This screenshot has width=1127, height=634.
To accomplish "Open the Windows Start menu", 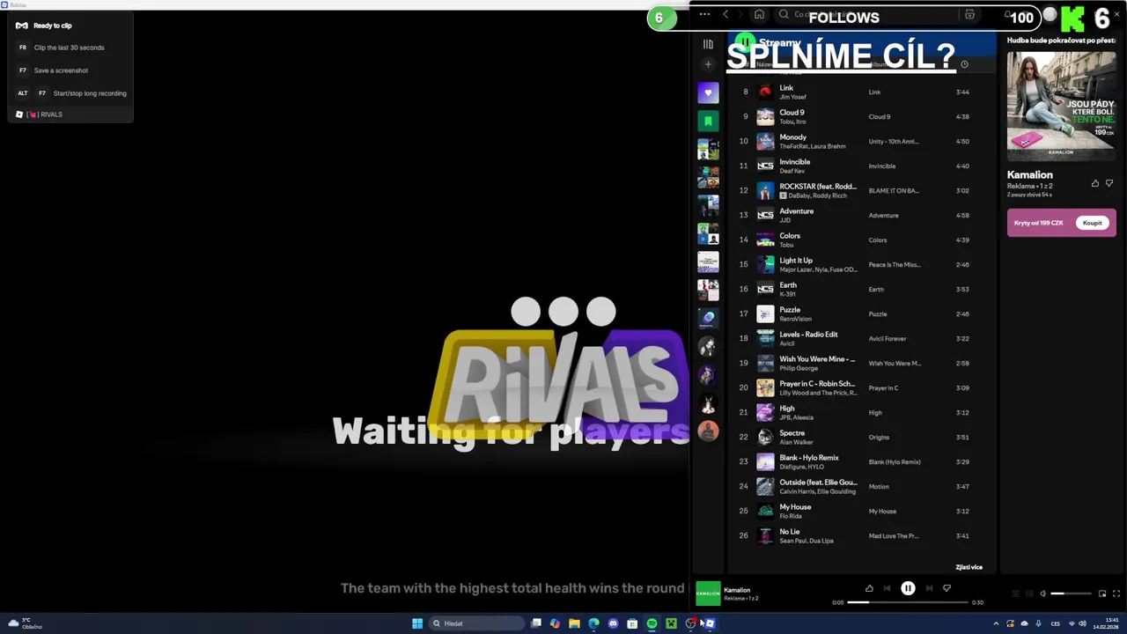I will click(417, 623).
